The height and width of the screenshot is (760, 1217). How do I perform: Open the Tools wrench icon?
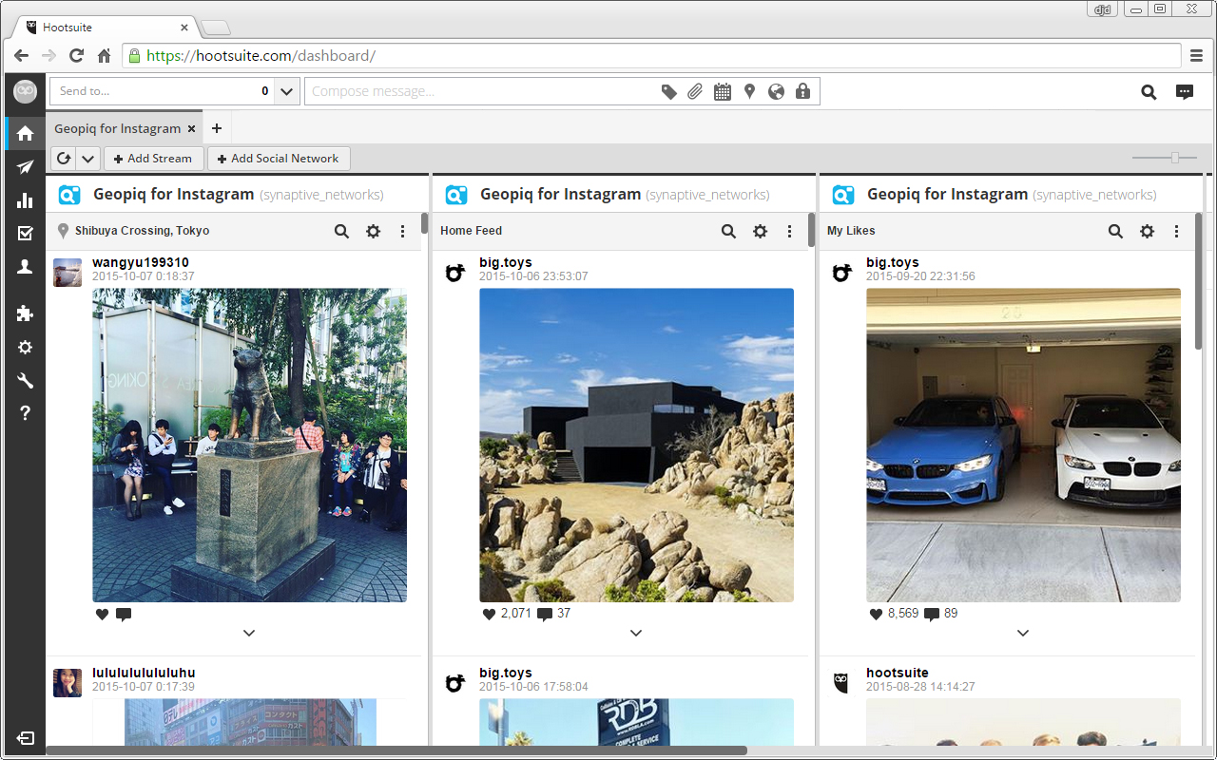[x=25, y=380]
